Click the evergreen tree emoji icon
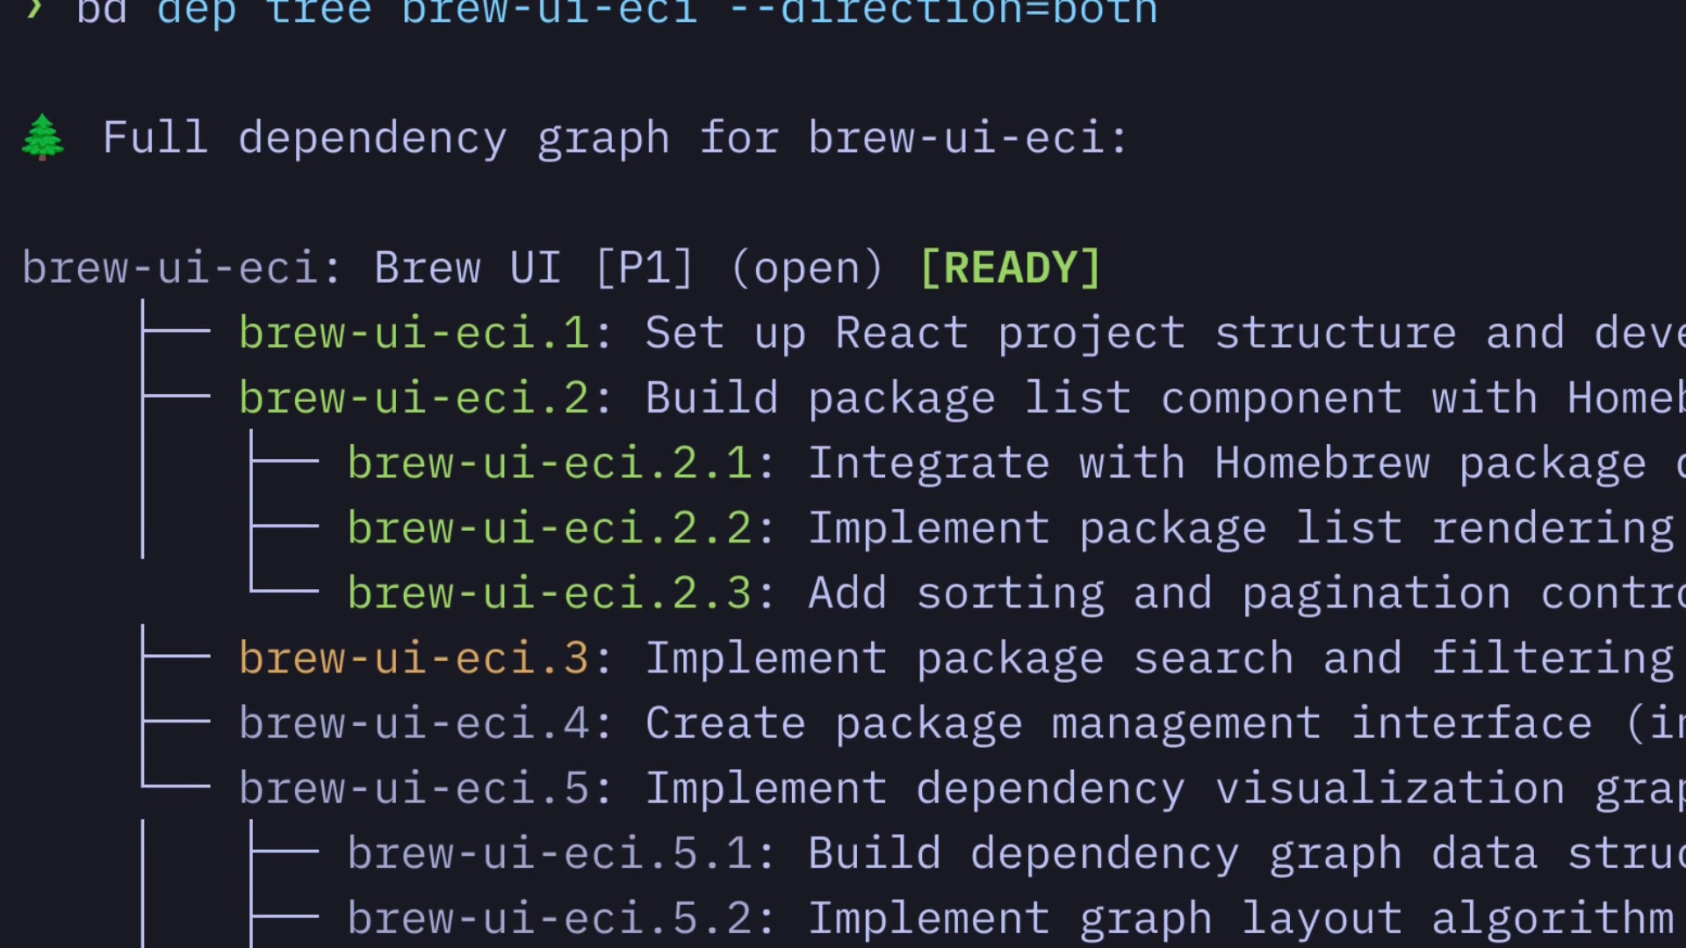Image resolution: width=1686 pixels, height=948 pixels. click(x=42, y=138)
